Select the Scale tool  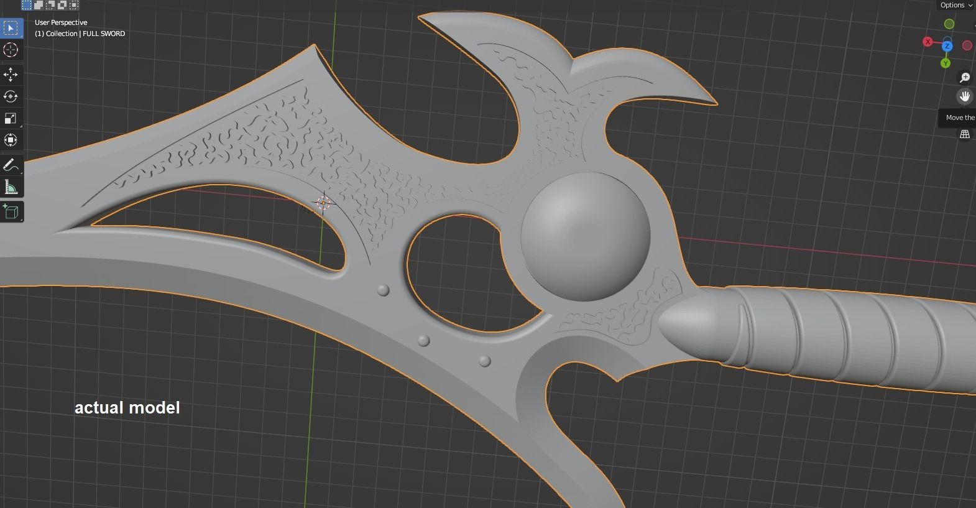point(11,118)
